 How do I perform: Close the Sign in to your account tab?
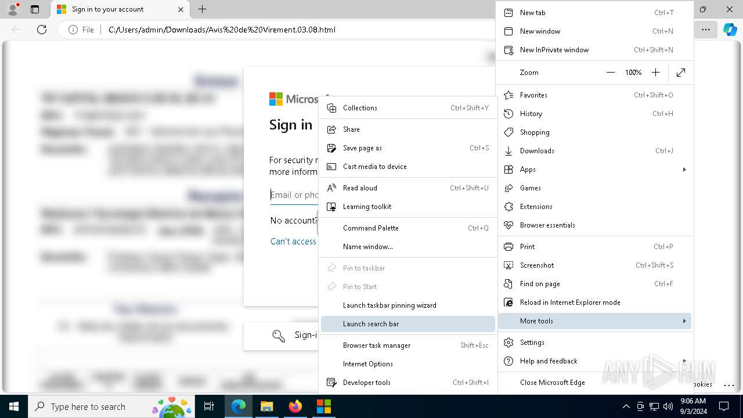click(x=181, y=9)
